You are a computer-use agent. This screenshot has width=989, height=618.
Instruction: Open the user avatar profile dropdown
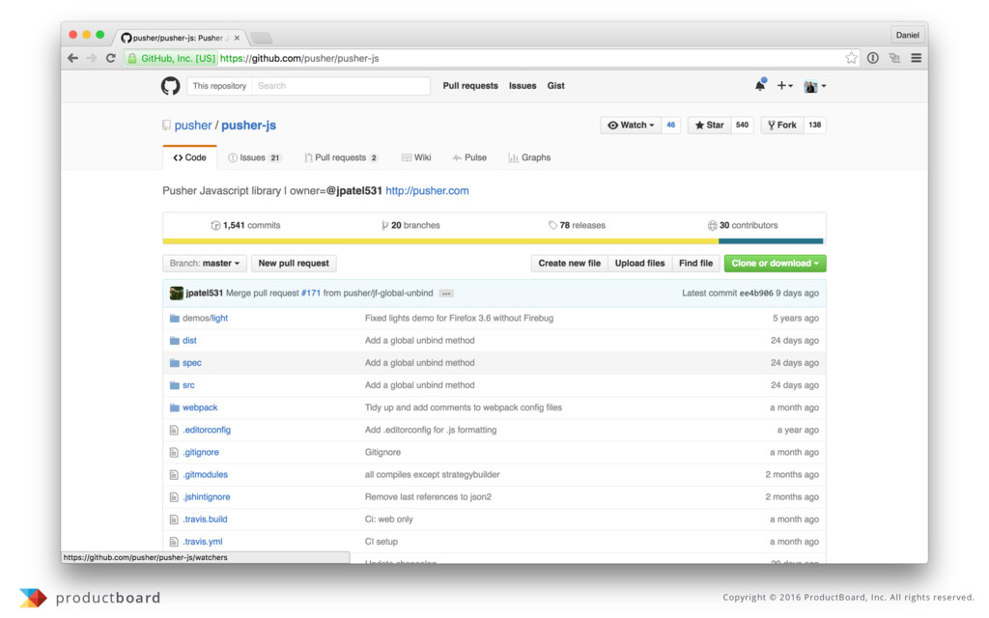[815, 86]
